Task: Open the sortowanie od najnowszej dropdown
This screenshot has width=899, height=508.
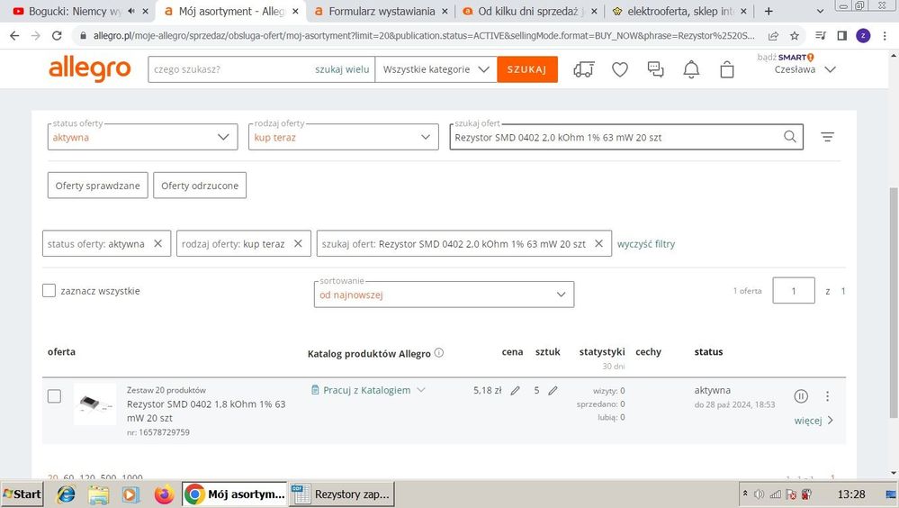Action: (444, 294)
